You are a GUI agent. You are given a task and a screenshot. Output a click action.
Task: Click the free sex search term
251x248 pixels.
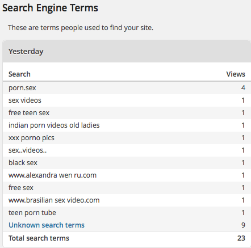pyautogui.click(x=21, y=188)
